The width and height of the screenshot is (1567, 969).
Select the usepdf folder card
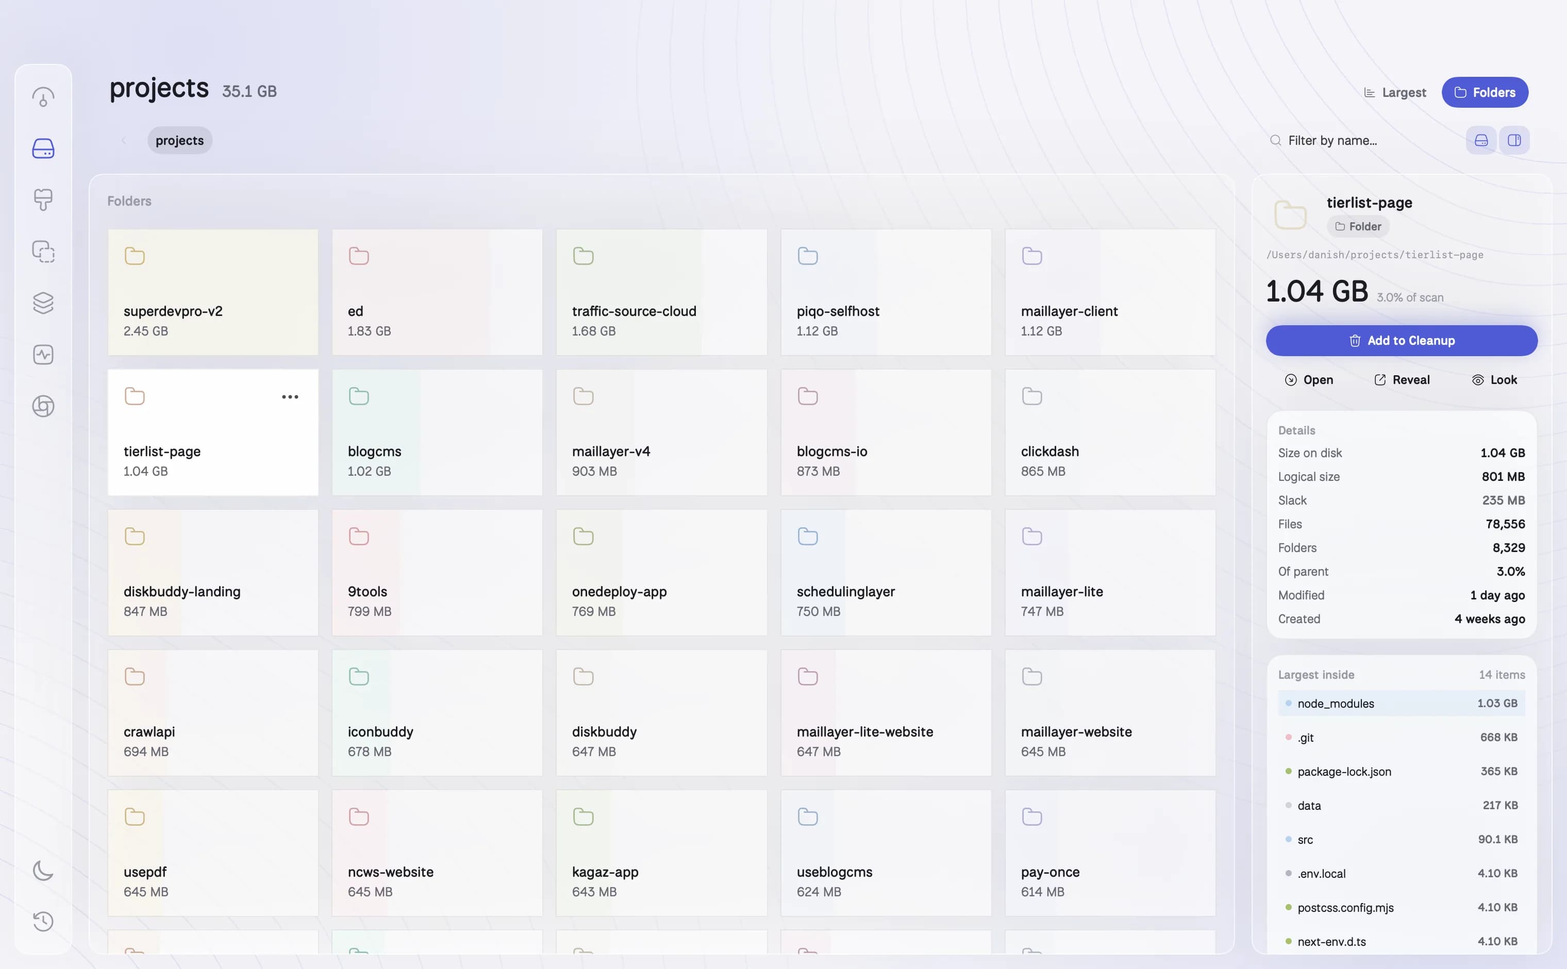(x=213, y=853)
